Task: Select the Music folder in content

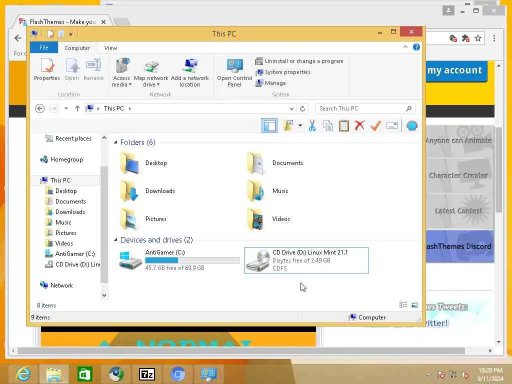Action: tap(268, 191)
